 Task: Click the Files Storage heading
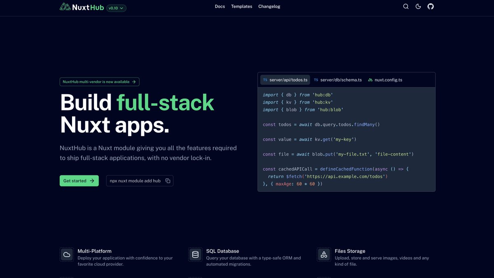pos(350,251)
